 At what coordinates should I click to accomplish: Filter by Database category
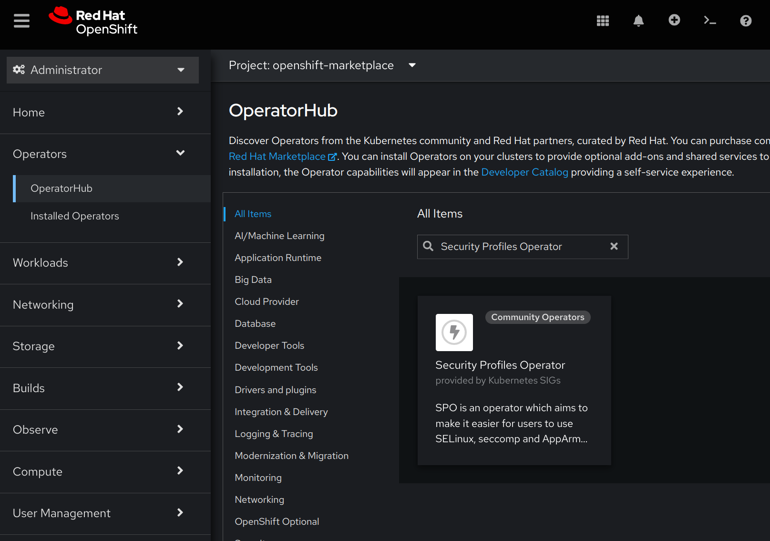click(x=255, y=323)
